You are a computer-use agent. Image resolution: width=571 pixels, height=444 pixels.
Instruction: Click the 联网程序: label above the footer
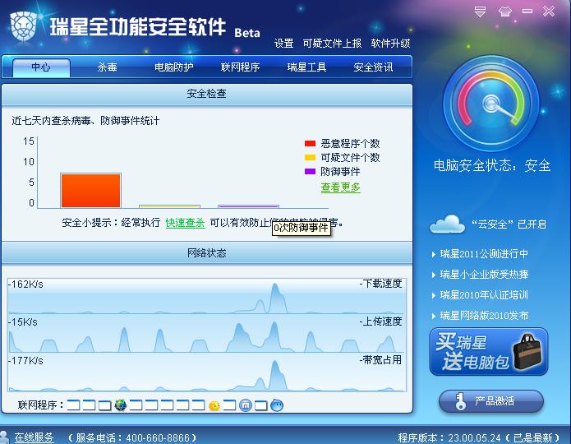[x=41, y=405]
